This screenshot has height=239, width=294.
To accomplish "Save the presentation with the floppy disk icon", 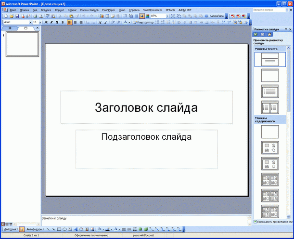I will [17, 16].
